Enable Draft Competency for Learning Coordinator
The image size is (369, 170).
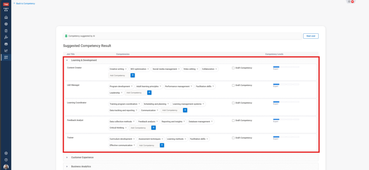[234, 103]
